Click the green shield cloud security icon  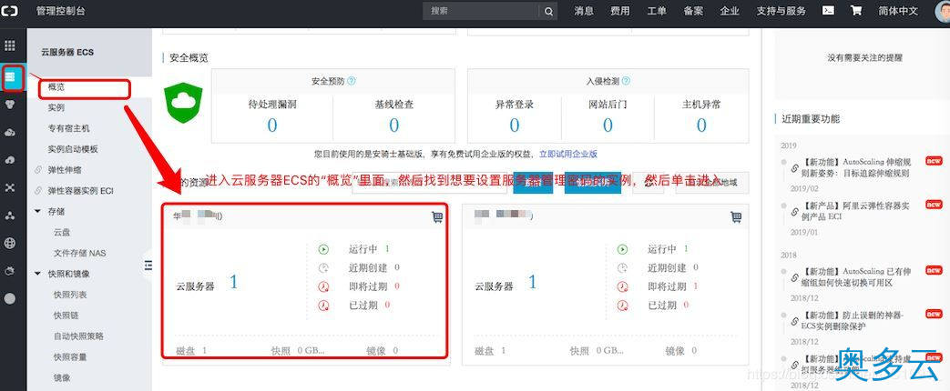183,103
